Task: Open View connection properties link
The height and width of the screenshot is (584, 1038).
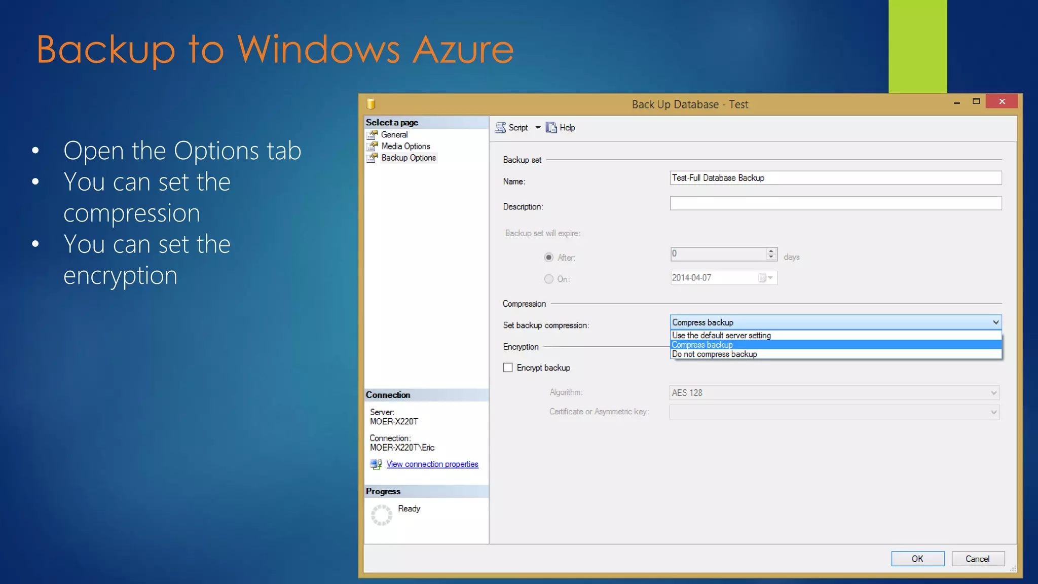Action: 432,464
